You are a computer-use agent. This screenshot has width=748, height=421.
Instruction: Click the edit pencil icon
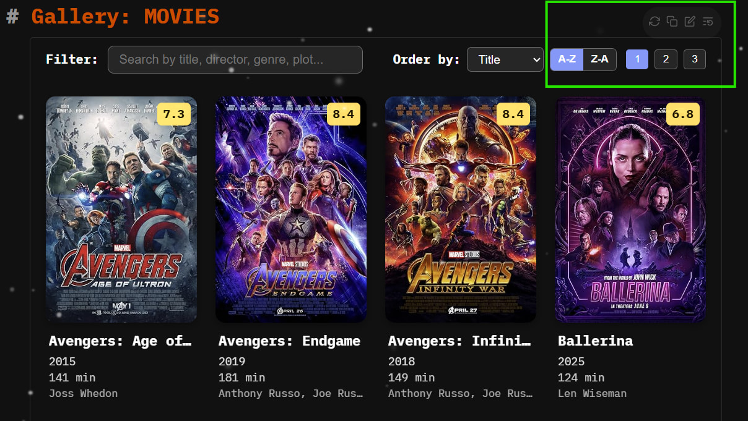click(x=690, y=22)
